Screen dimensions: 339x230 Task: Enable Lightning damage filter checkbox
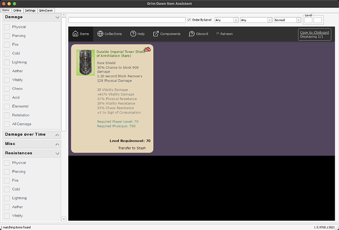[7, 62]
